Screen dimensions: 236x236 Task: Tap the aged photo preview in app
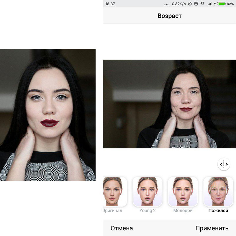(x=170, y=104)
